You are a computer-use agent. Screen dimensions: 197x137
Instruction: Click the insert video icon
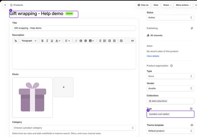(86, 41)
